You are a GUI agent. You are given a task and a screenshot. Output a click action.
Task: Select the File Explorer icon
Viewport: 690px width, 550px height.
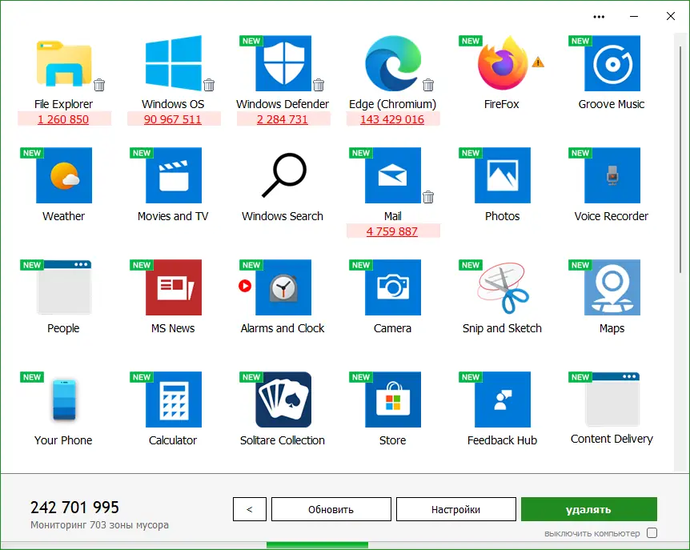click(64, 63)
